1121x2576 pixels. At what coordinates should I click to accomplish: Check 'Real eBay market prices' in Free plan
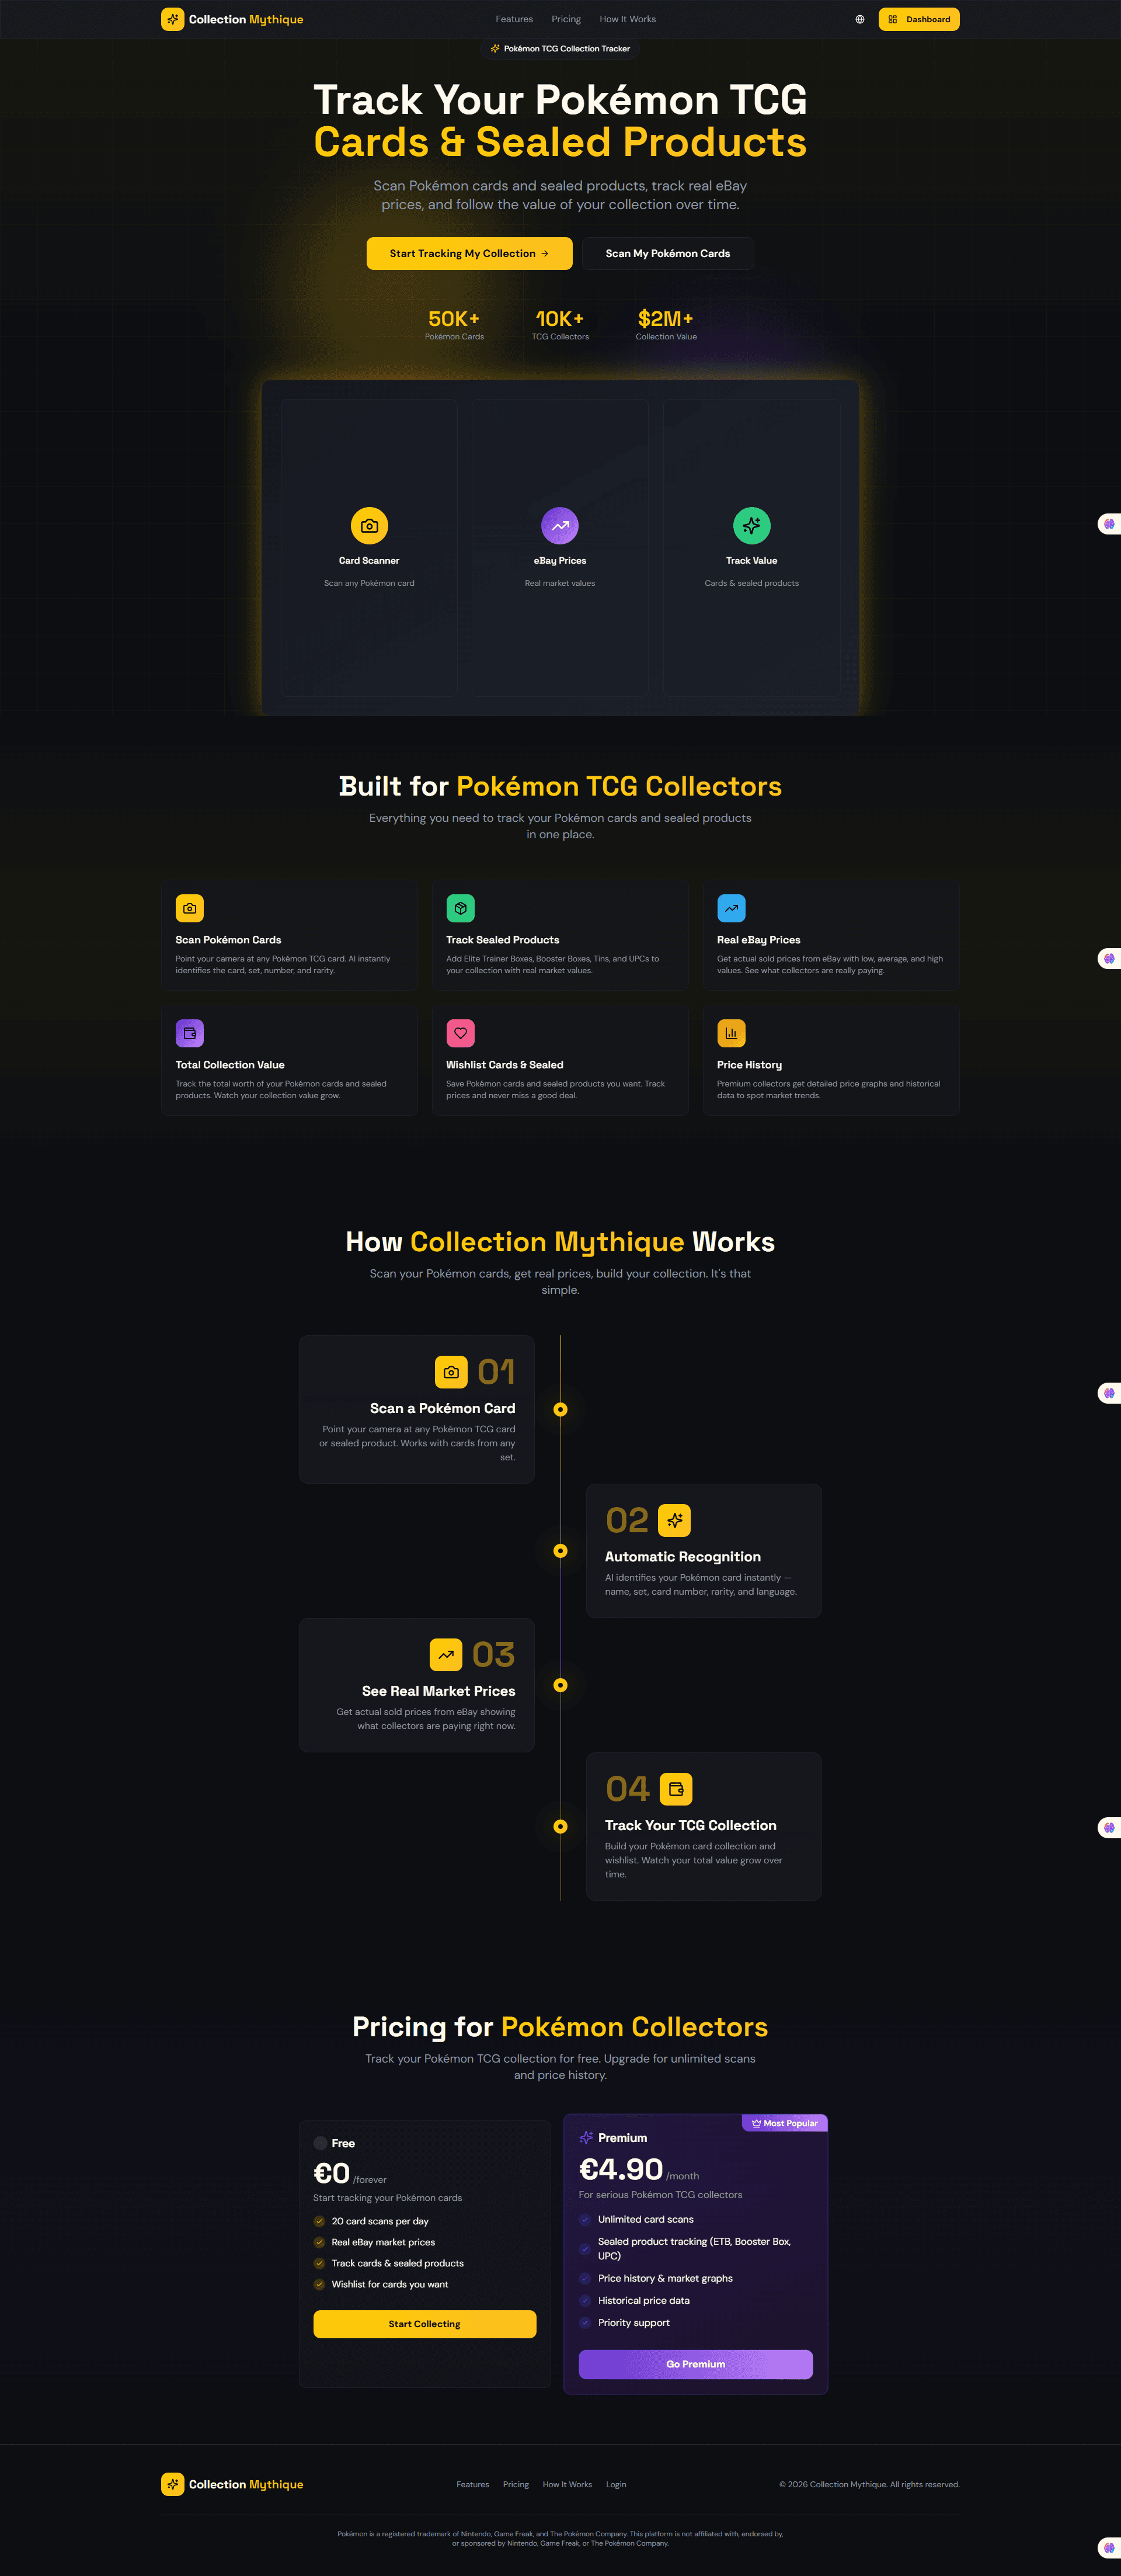pyautogui.click(x=321, y=2242)
